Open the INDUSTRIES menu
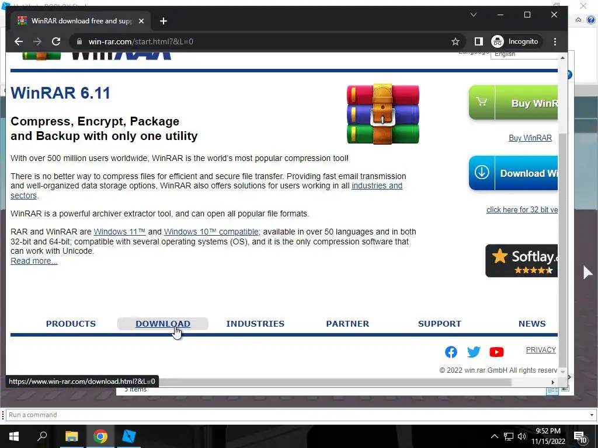This screenshot has height=448, width=598. pyautogui.click(x=255, y=324)
